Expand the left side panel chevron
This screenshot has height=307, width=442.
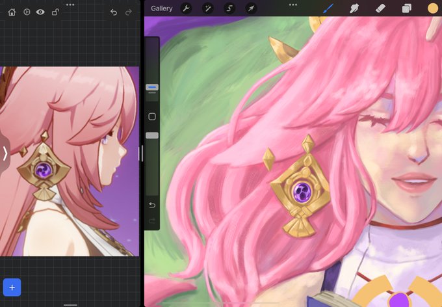[5, 153]
